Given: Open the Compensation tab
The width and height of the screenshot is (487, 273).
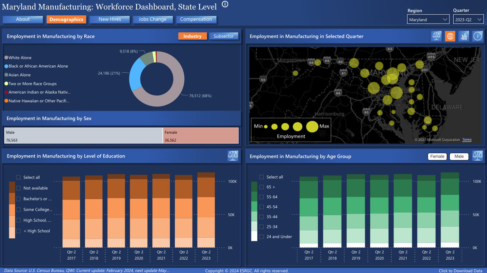Looking at the screenshot, I should tap(196, 20).
